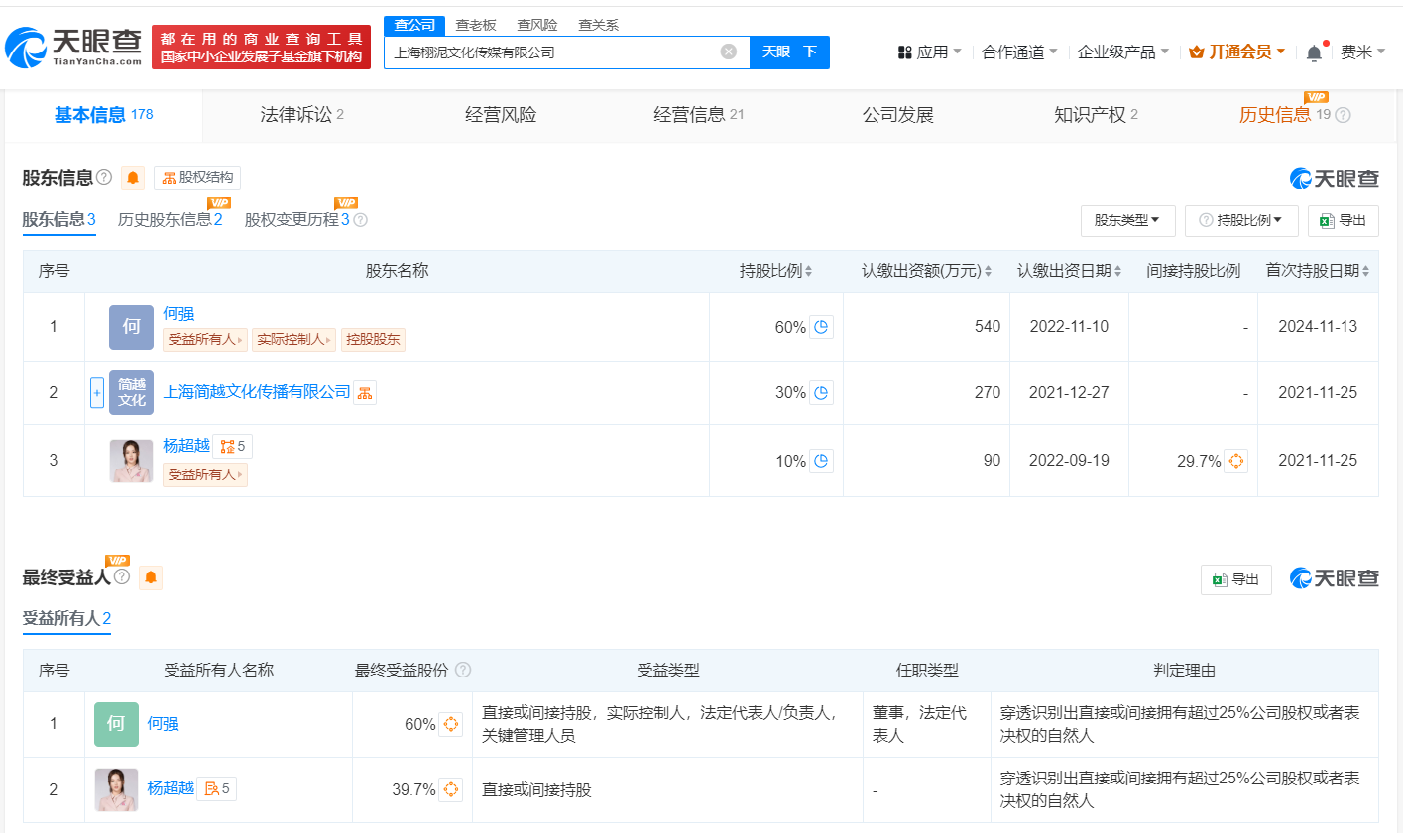
Task: Click the path icon beside 39.7% beneficiary share
Action: [x=450, y=789]
